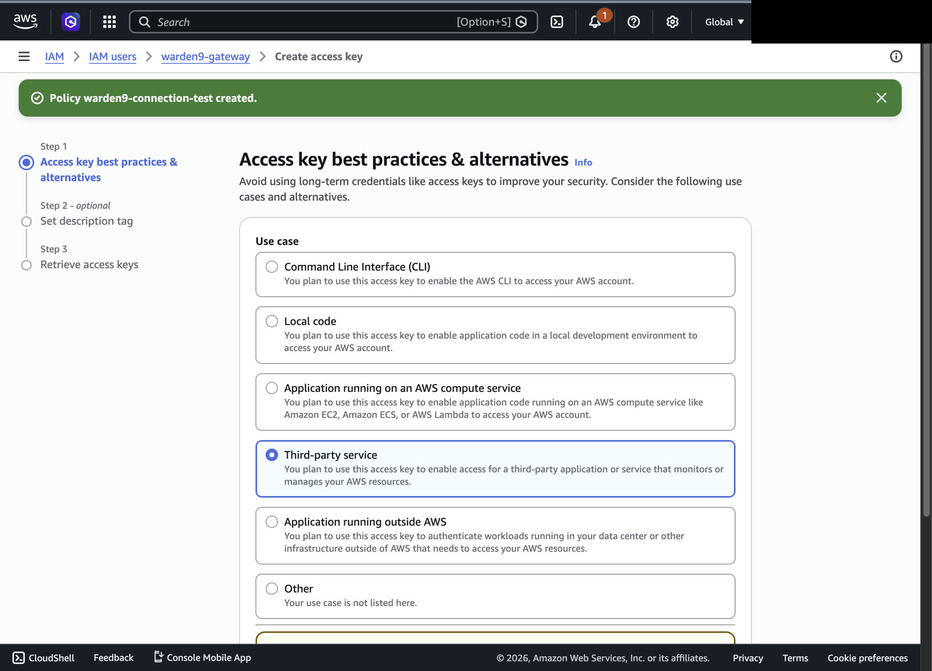Click Step 2 Set description tag
The width and height of the screenshot is (932, 671).
86,221
